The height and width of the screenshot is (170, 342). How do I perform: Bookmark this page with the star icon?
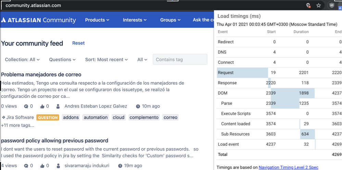(x=318, y=5)
